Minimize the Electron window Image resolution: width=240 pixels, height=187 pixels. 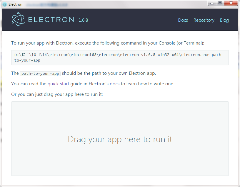point(212,3)
